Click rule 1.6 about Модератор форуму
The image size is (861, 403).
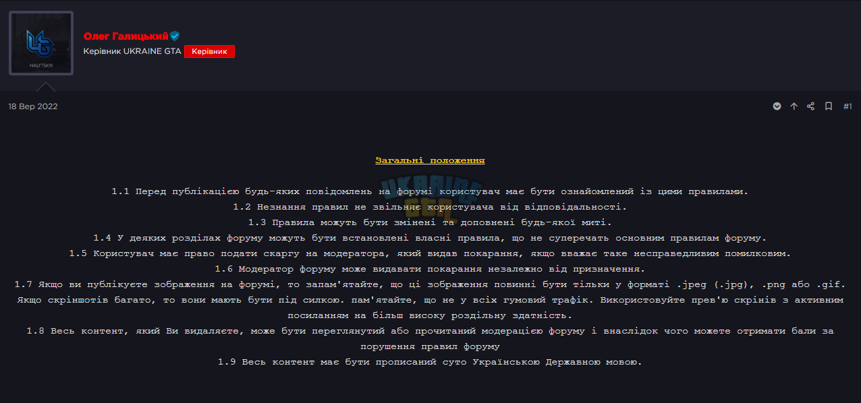click(430, 269)
